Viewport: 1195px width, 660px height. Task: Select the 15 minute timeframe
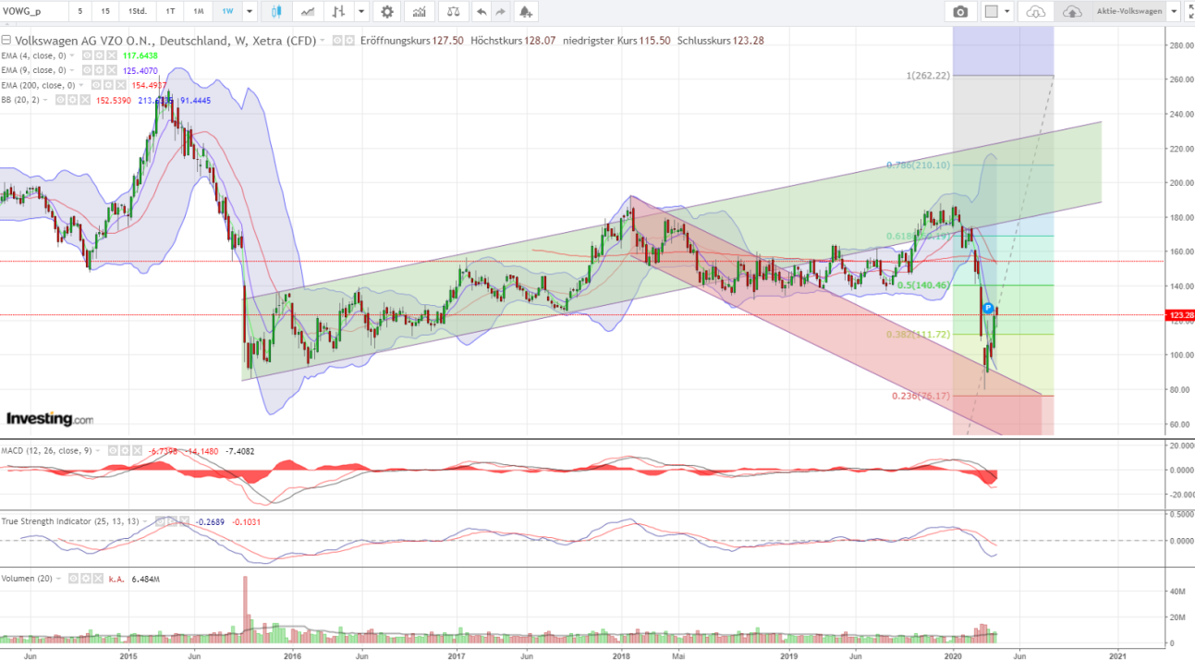tap(106, 12)
